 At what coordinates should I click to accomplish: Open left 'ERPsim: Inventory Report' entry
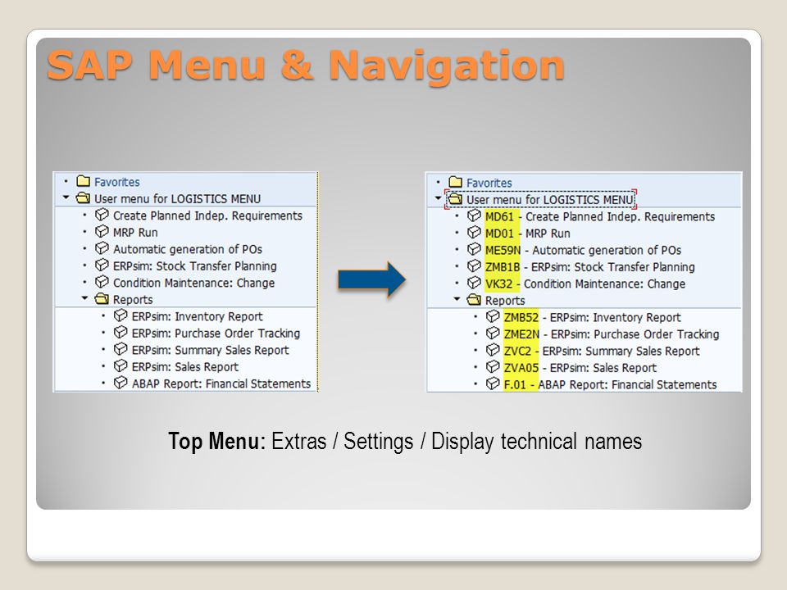pos(198,316)
